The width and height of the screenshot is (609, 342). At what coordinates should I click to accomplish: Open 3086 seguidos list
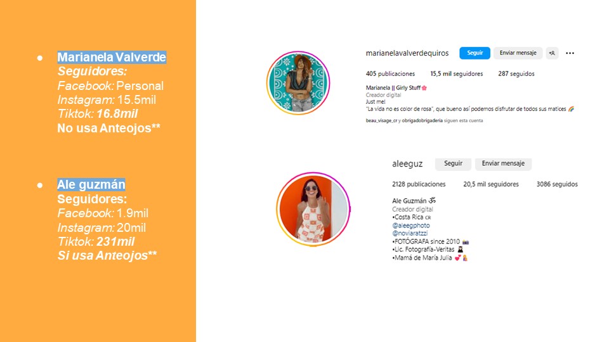[x=557, y=184]
